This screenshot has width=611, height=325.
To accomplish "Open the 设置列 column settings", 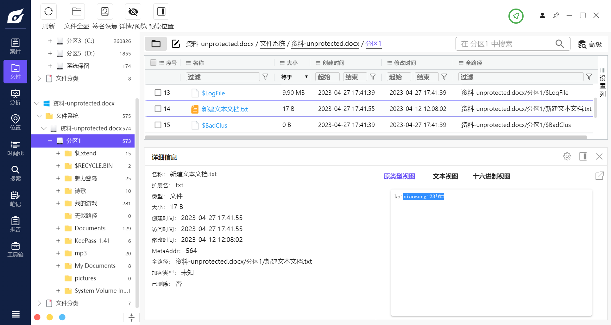I will (x=602, y=83).
